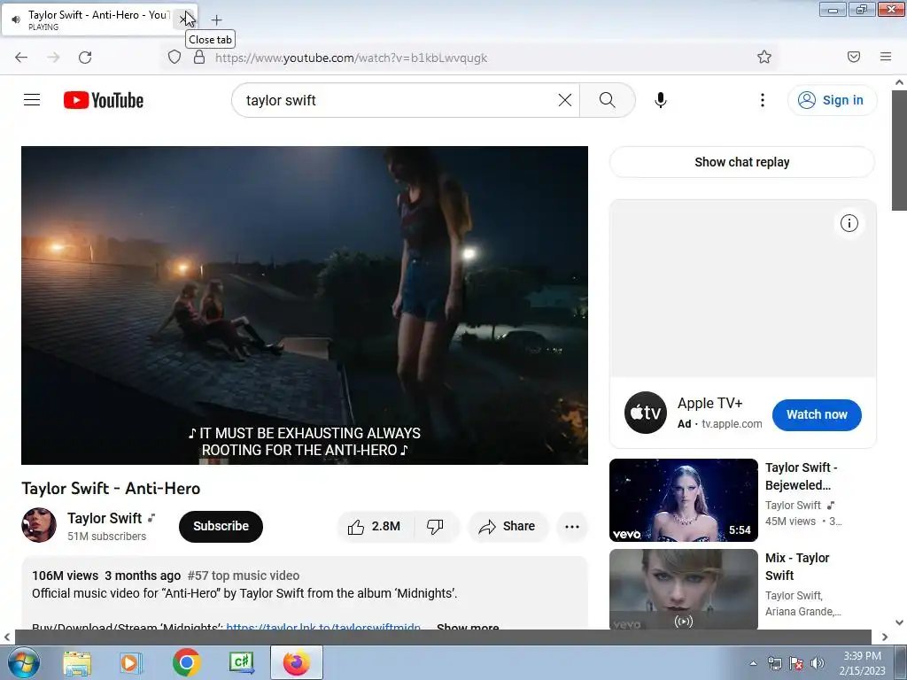
Task: Clear the search box with X
Action: [565, 100]
